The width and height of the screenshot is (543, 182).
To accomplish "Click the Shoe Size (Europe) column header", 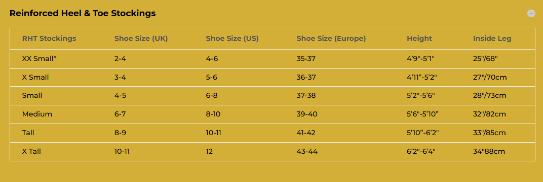I will tap(331, 39).
